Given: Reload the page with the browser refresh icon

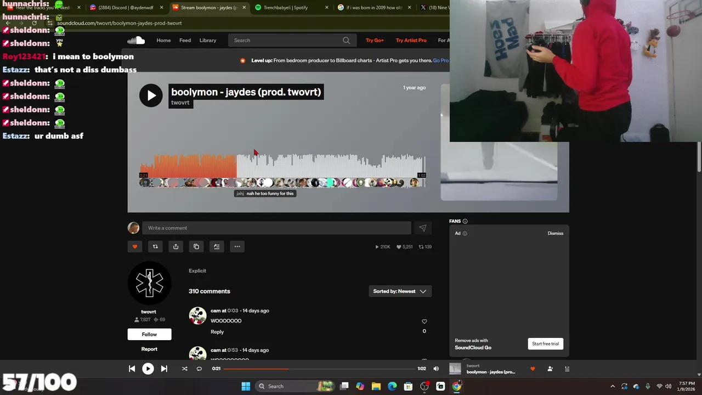Looking at the screenshot, I should point(34,23).
